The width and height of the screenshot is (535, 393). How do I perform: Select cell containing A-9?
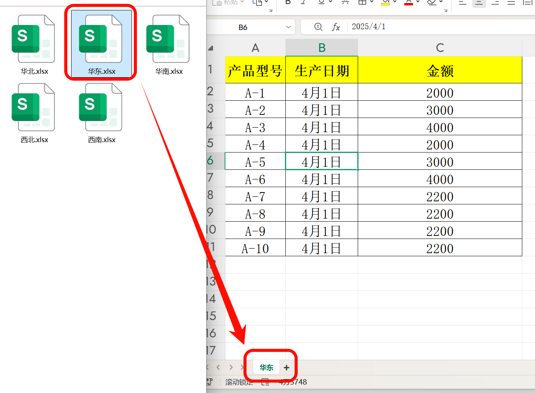pyautogui.click(x=255, y=230)
